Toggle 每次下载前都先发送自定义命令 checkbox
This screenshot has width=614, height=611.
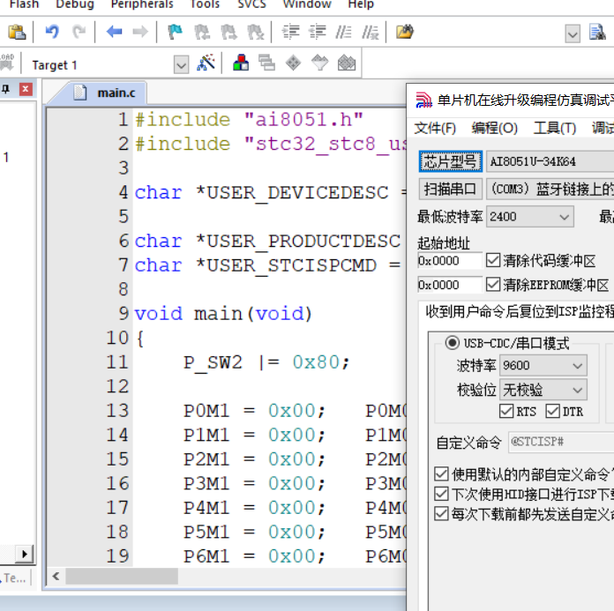coord(441,514)
